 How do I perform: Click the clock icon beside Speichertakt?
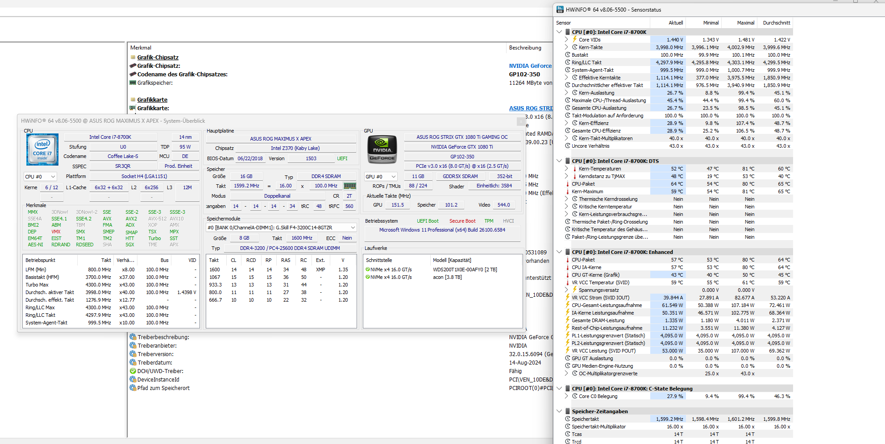tap(568, 419)
